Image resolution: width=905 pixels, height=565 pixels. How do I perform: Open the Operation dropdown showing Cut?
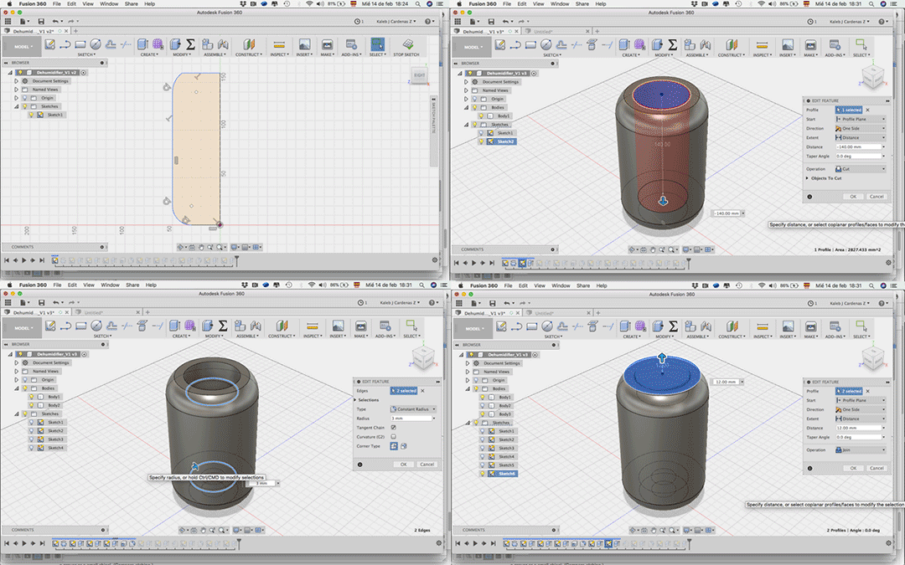coord(860,168)
